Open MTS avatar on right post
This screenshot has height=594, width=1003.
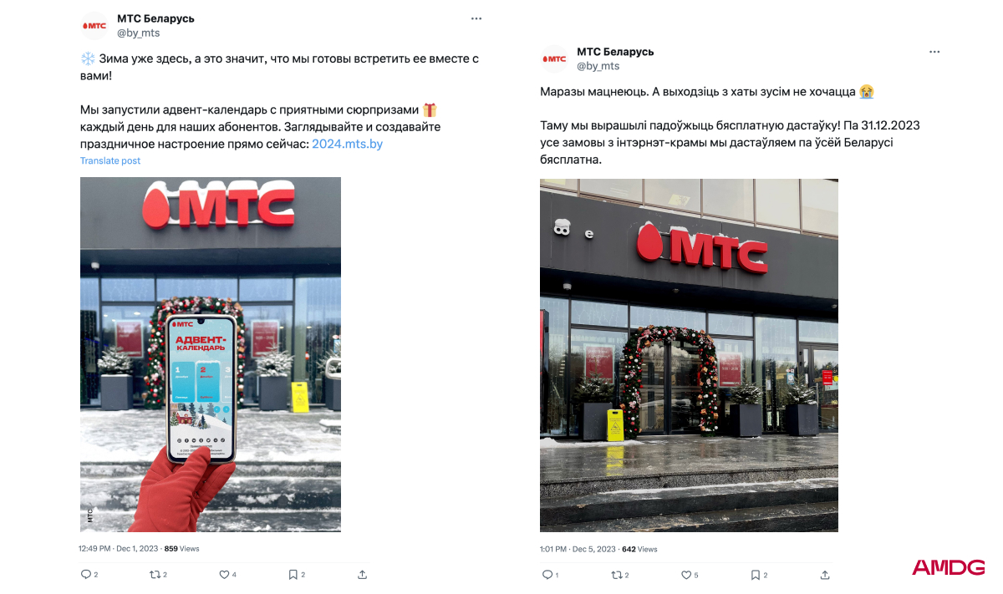pos(554,58)
